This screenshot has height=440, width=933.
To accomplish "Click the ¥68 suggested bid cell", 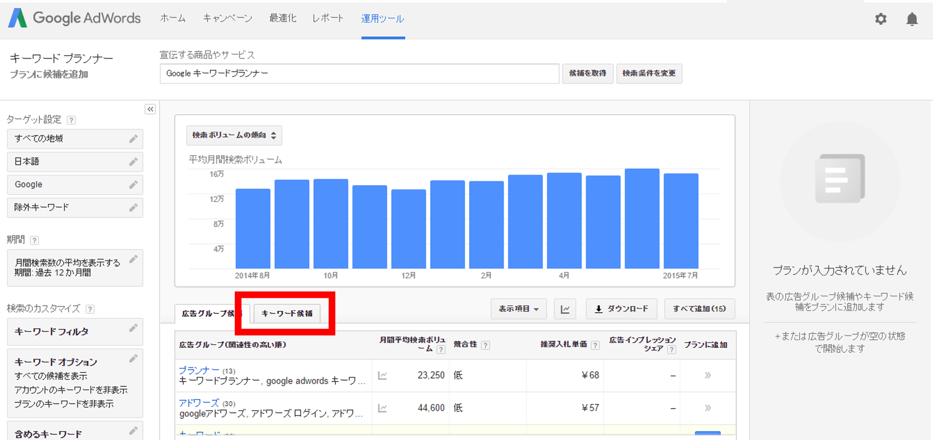I will (x=590, y=375).
